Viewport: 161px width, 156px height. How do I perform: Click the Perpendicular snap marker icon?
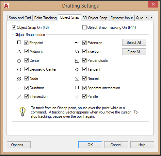(77, 61)
